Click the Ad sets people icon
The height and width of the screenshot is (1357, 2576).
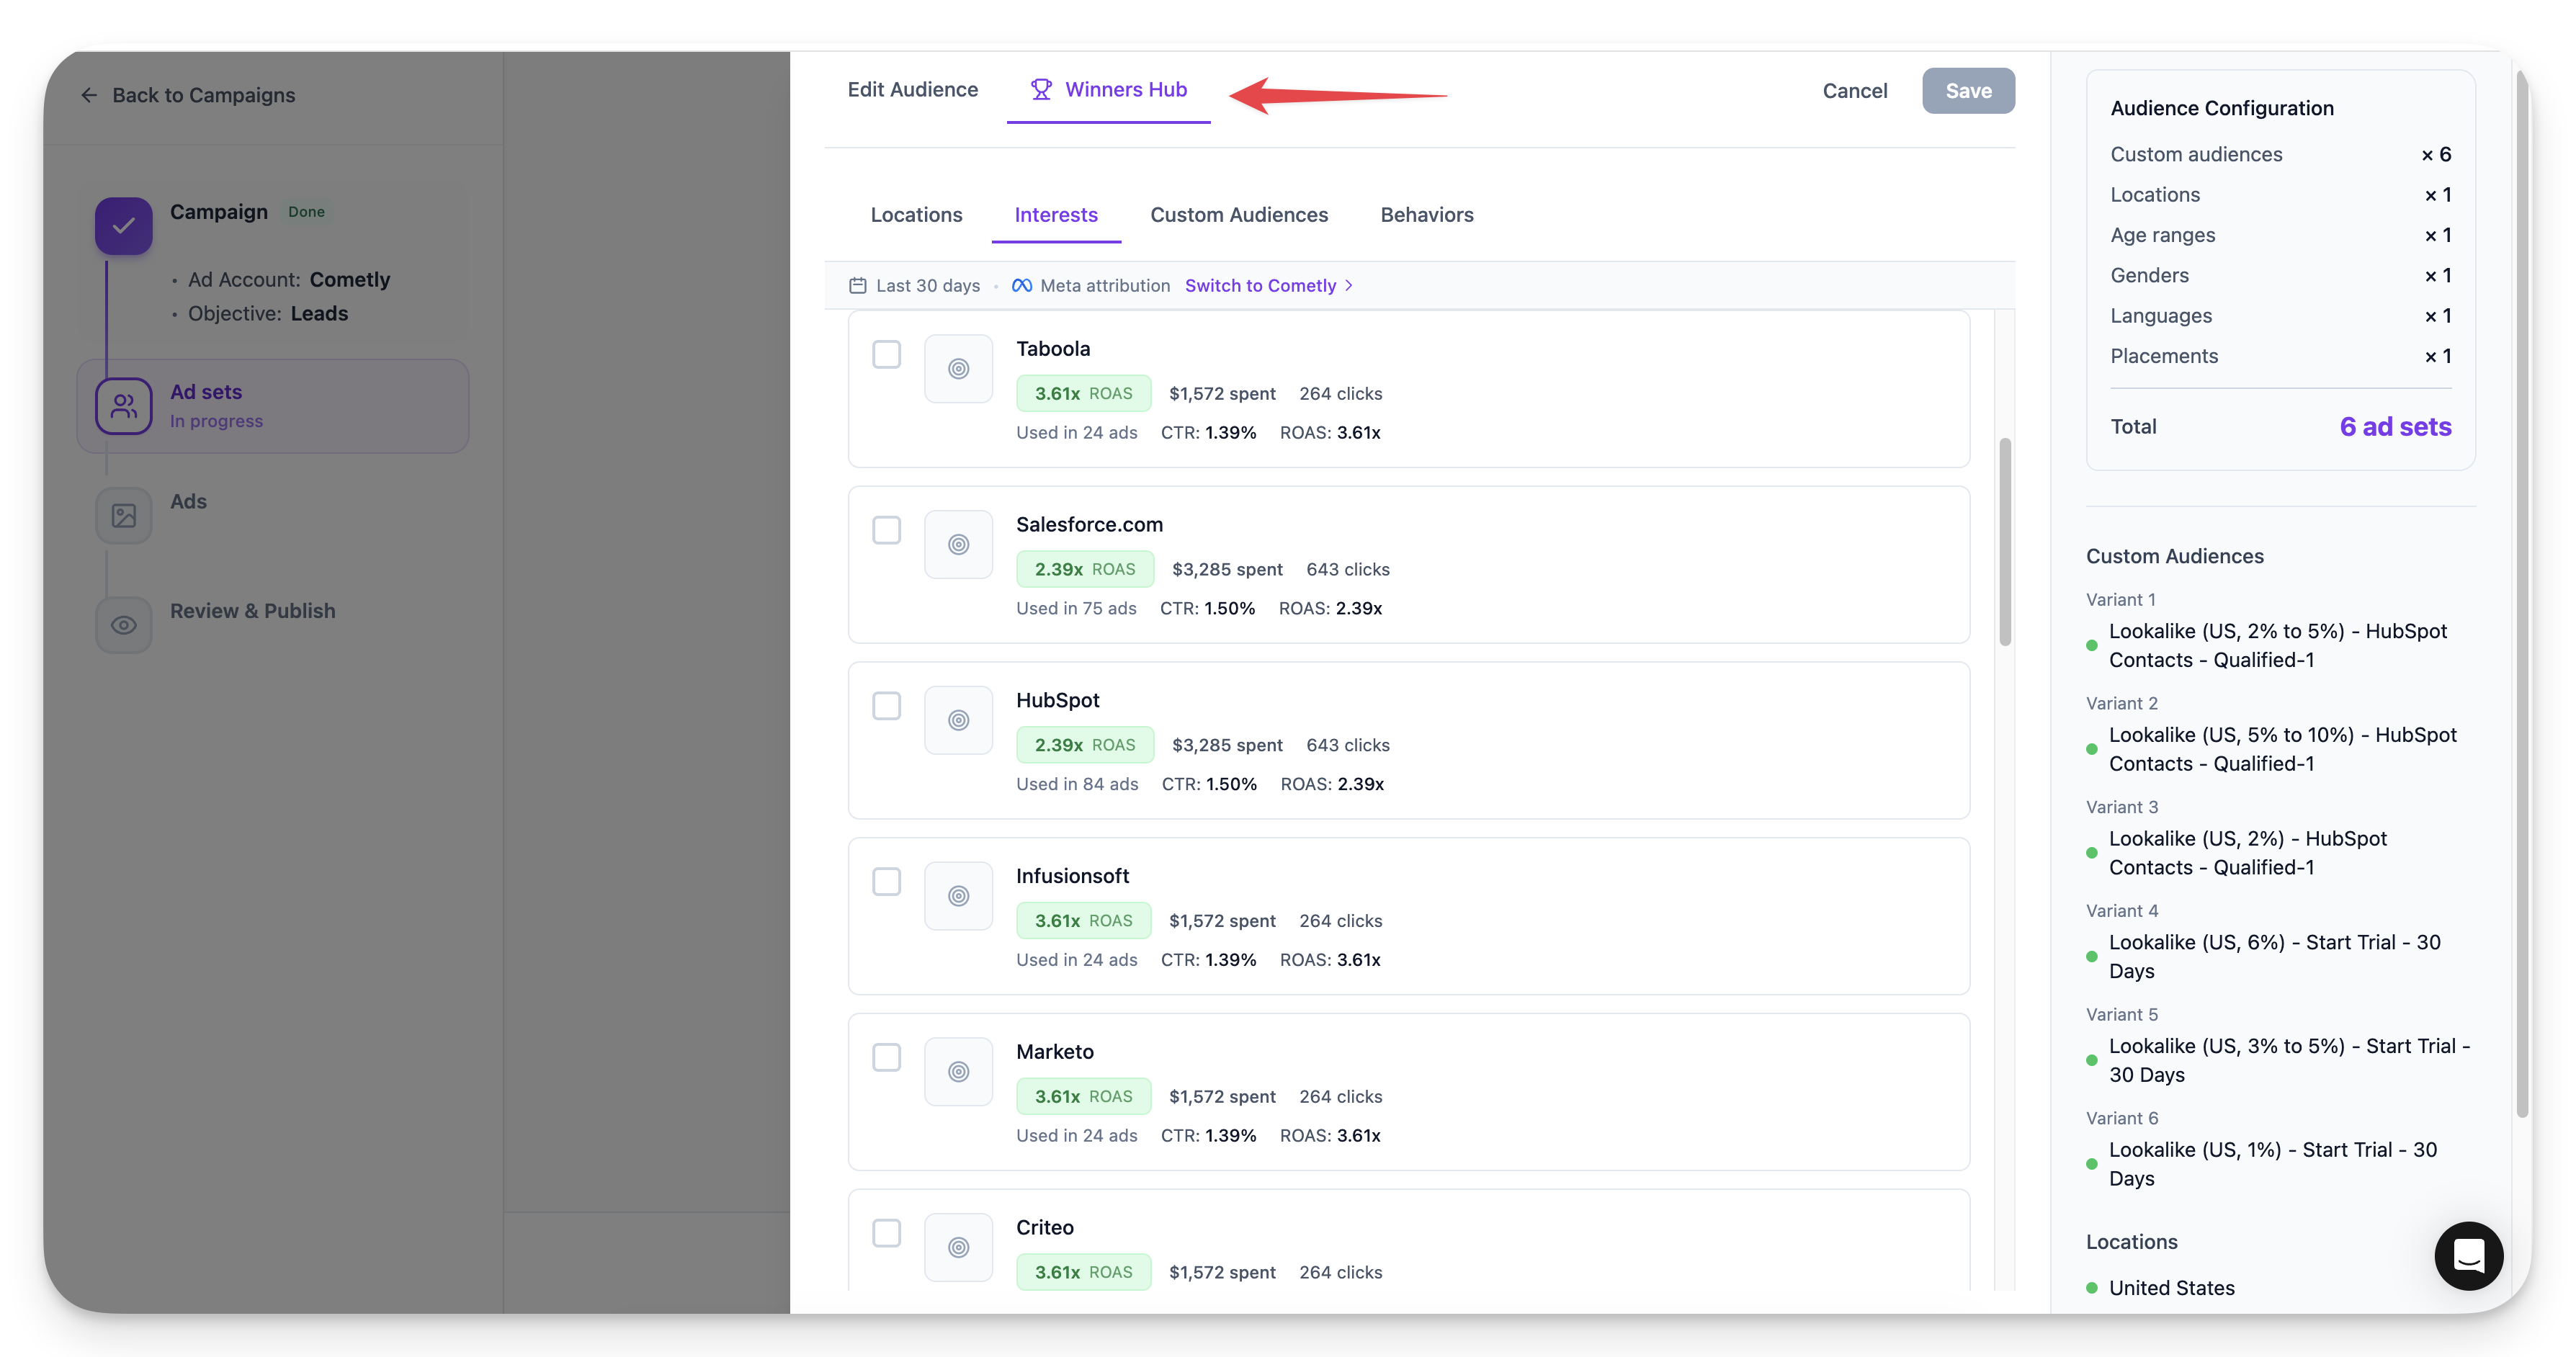point(124,406)
